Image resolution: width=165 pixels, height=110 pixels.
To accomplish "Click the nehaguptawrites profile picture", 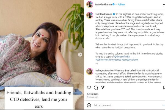I will coord(90,71).
